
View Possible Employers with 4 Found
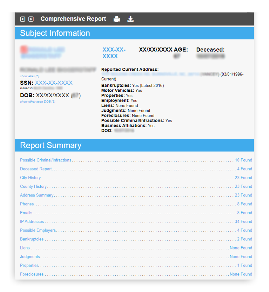(x=38, y=230)
